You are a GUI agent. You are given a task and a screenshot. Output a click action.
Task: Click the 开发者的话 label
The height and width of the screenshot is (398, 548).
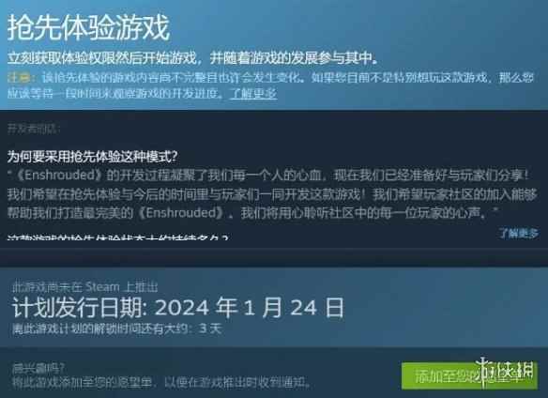coord(34,129)
